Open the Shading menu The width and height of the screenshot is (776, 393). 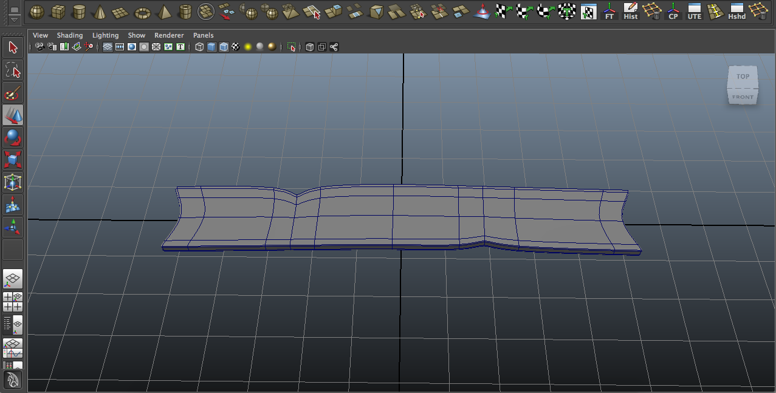click(x=69, y=35)
